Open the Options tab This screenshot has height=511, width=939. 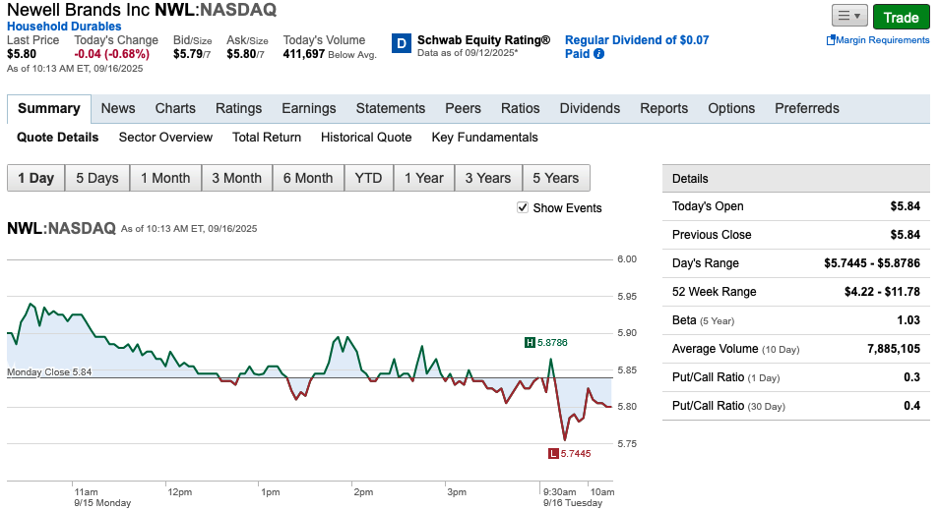tap(731, 108)
